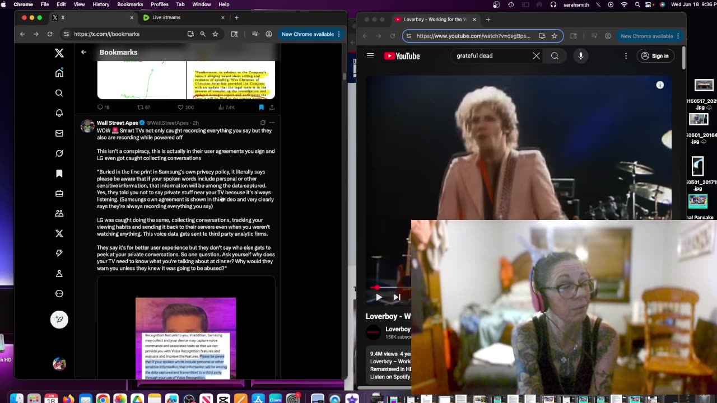Show video info card icon
Image resolution: width=717 pixels, height=403 pixels.
pyautogui.click(x=660, y=85)
